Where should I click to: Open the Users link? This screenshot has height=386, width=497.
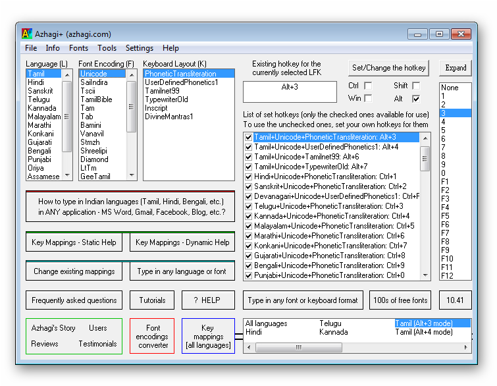pyautogui.click(x=97, y=328)
